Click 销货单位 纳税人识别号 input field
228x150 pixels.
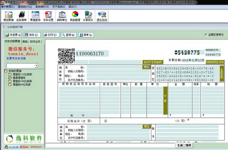118,130
